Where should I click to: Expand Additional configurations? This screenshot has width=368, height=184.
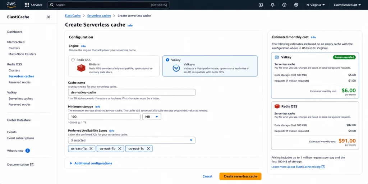(91, 164)
